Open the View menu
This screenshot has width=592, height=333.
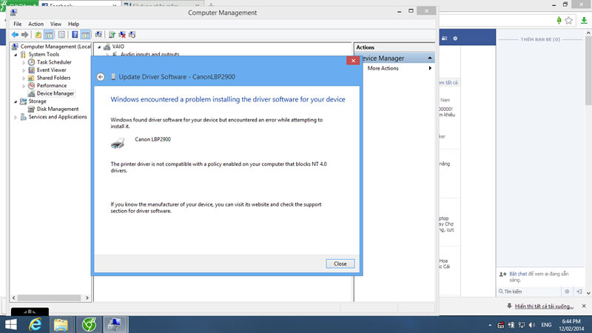56,24
